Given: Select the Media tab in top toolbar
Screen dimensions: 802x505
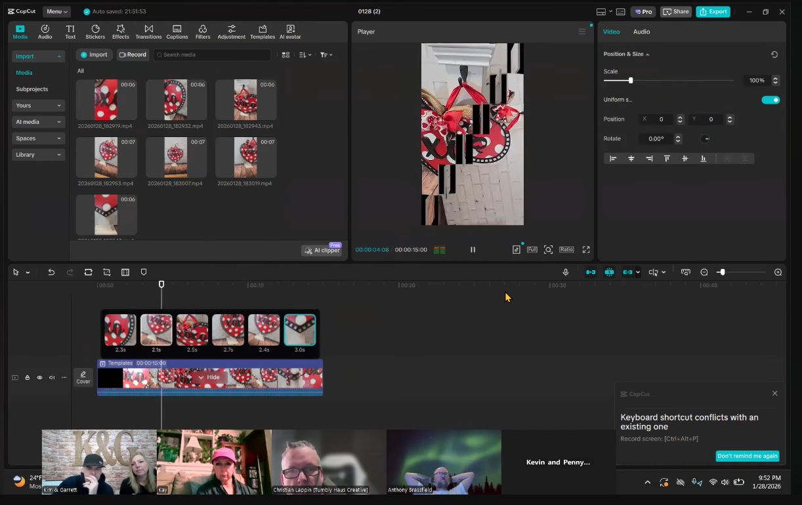Looking at the screenshot, I should pyautogui.click(x=20, y=31).
